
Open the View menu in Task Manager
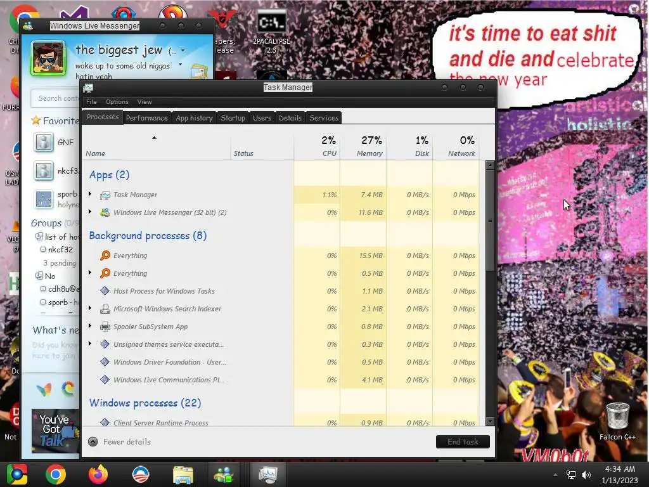[x=145, y=102]
